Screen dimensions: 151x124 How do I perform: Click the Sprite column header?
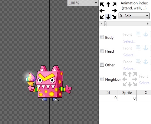127,93
